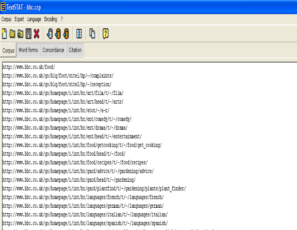Switch to the Concordance tab
This screenshot has height=230, width=297.
pyautogui.click(x=53, y=50)
